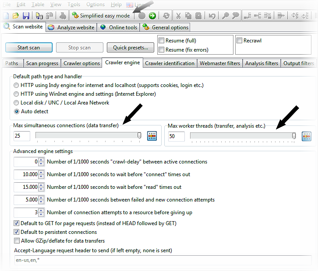318x271 pixels.
Task: Click max simultaneous connections slider handle
Action: [139, 135]
